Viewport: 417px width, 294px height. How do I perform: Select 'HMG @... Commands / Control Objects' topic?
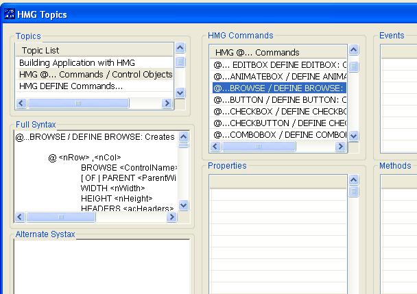(x=95, y=75)
